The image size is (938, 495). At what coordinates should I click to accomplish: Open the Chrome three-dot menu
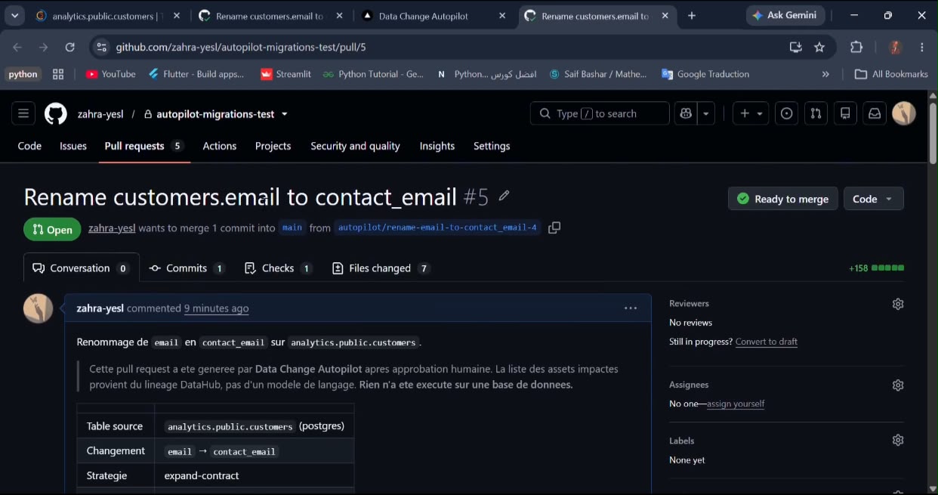point(922,47)
